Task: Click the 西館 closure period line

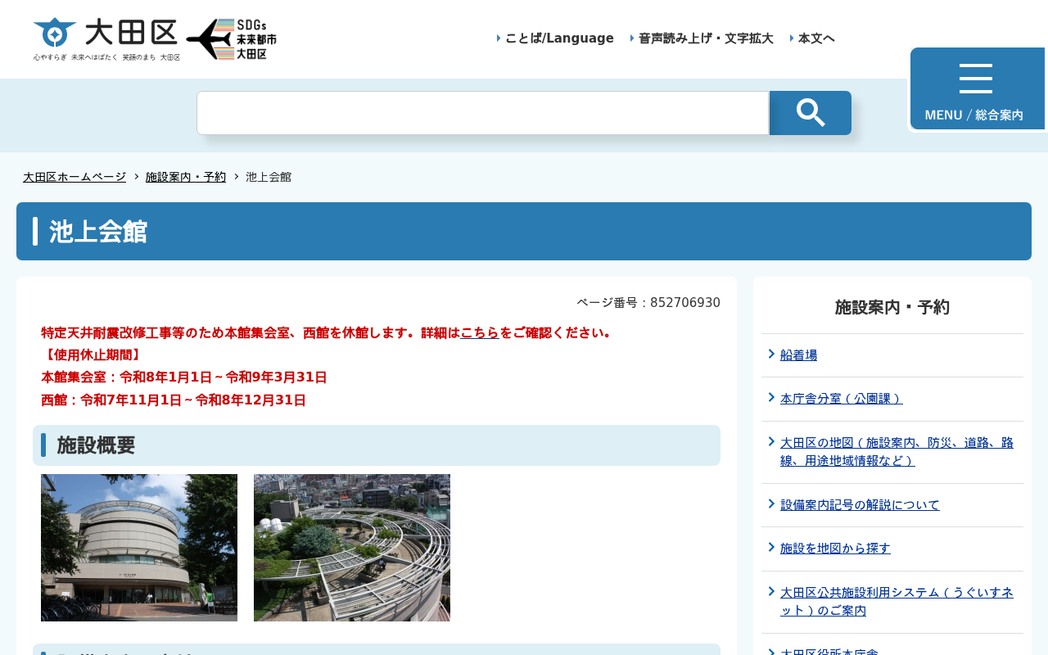Action: pos(174,400)
